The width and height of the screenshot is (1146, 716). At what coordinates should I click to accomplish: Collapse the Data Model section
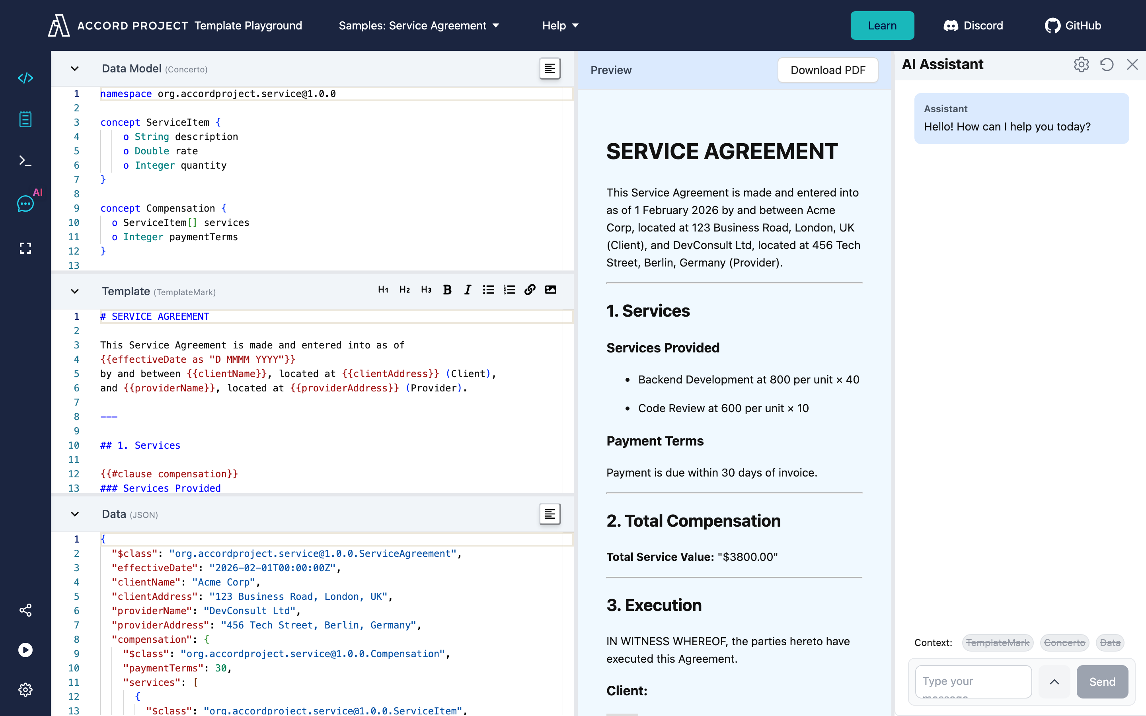[75, 69]
